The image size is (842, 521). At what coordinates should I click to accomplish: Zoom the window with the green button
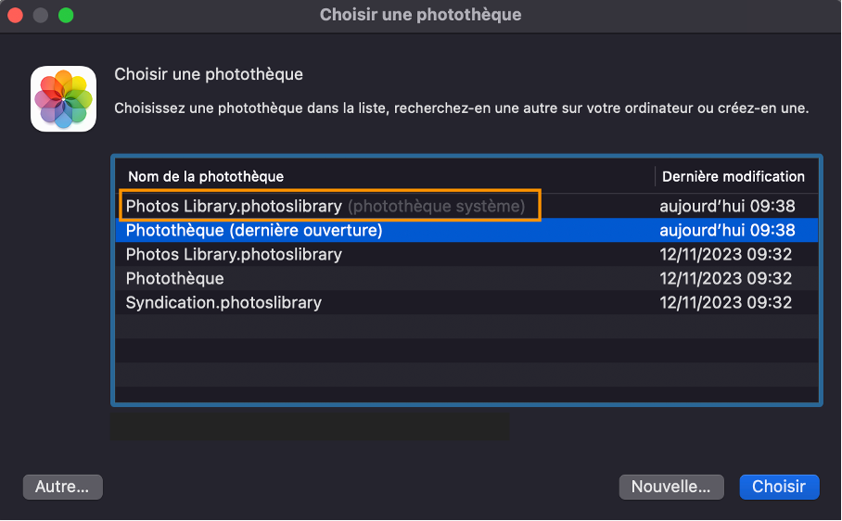65,15
